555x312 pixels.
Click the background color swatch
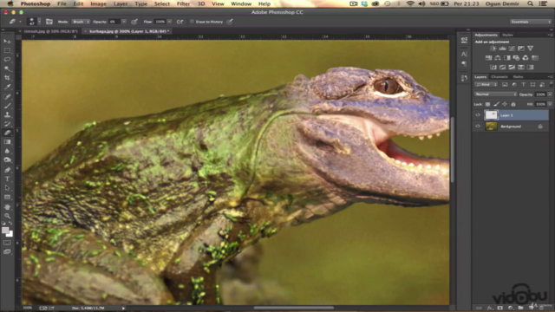[10, 234]
